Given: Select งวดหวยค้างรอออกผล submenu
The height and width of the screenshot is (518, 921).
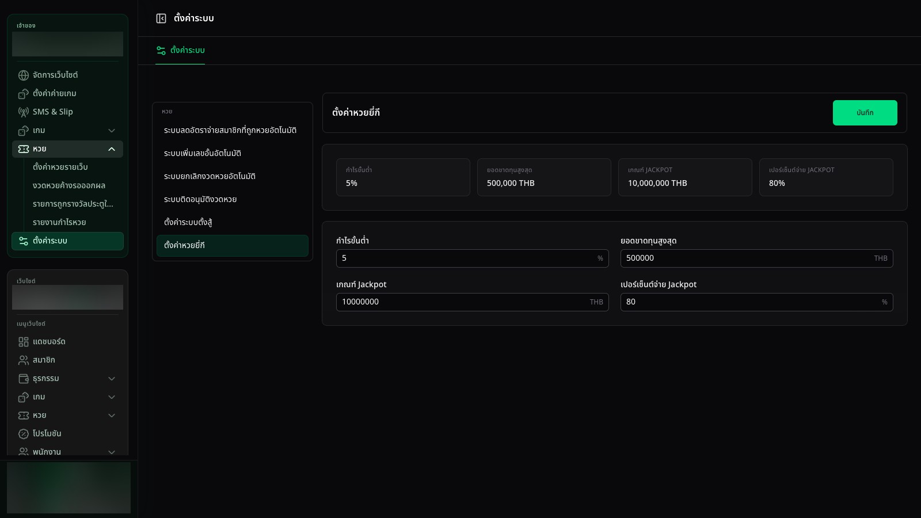Looking at the screenshot, I should (74, 186).
